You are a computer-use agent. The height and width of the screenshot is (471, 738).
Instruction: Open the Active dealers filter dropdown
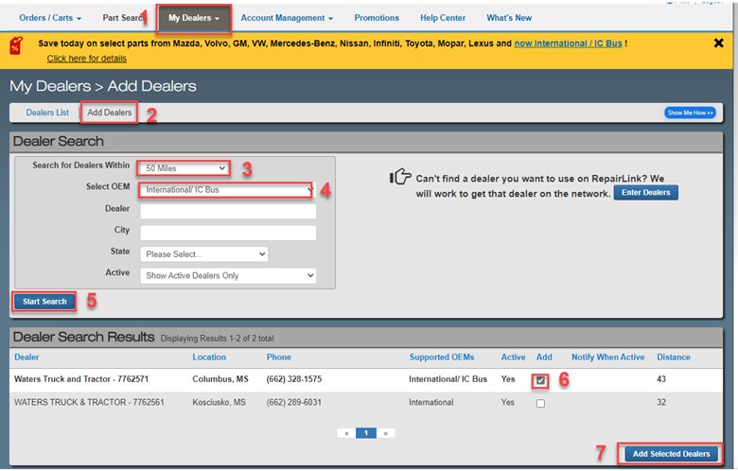228,275
